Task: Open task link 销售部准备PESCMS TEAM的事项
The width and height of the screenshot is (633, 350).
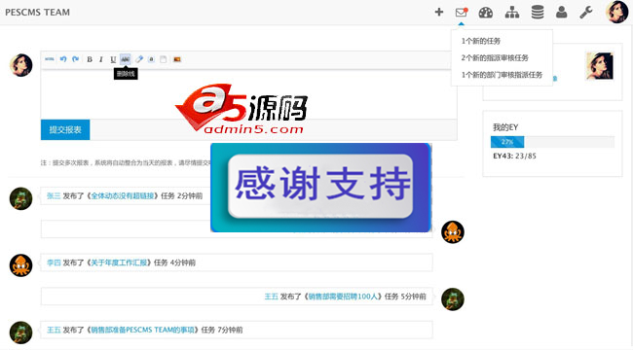Action: pos(142,330)
